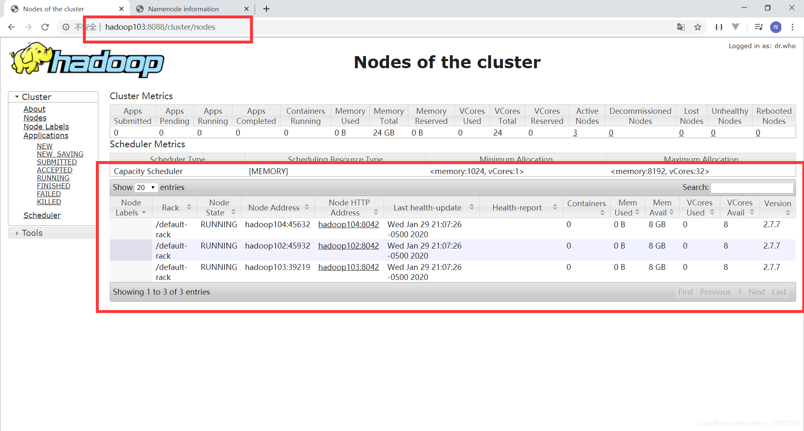Sort table by Rack column

(x=174, y=208)
